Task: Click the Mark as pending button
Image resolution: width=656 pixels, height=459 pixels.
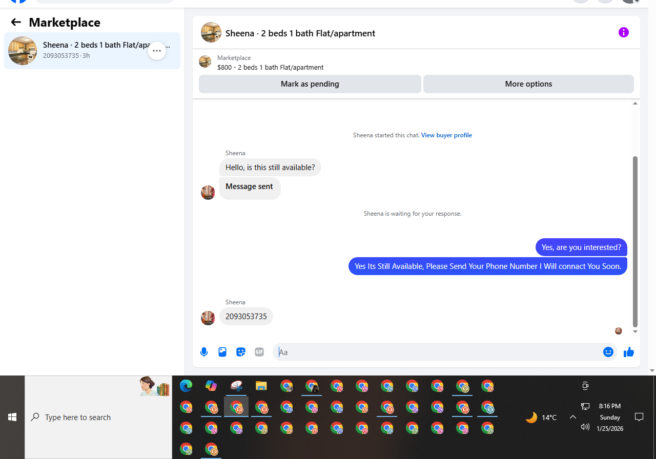Action: click(310, 84)
